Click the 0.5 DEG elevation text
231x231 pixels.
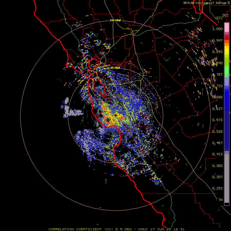124,229
